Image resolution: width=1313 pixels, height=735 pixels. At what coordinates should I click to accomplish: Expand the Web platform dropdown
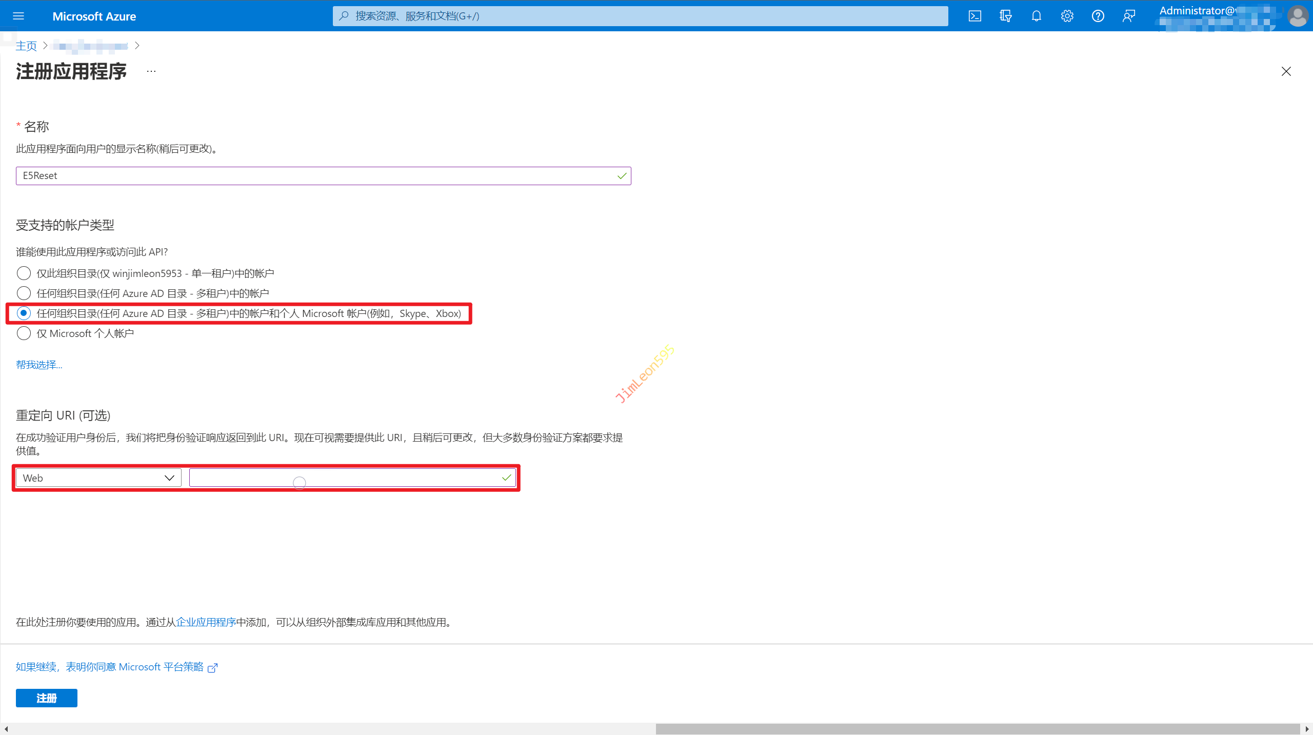[98, 478]
